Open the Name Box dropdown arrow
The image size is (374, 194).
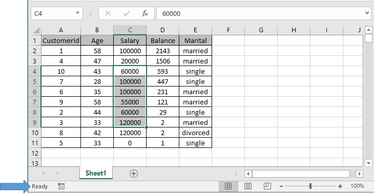(77, 13)
